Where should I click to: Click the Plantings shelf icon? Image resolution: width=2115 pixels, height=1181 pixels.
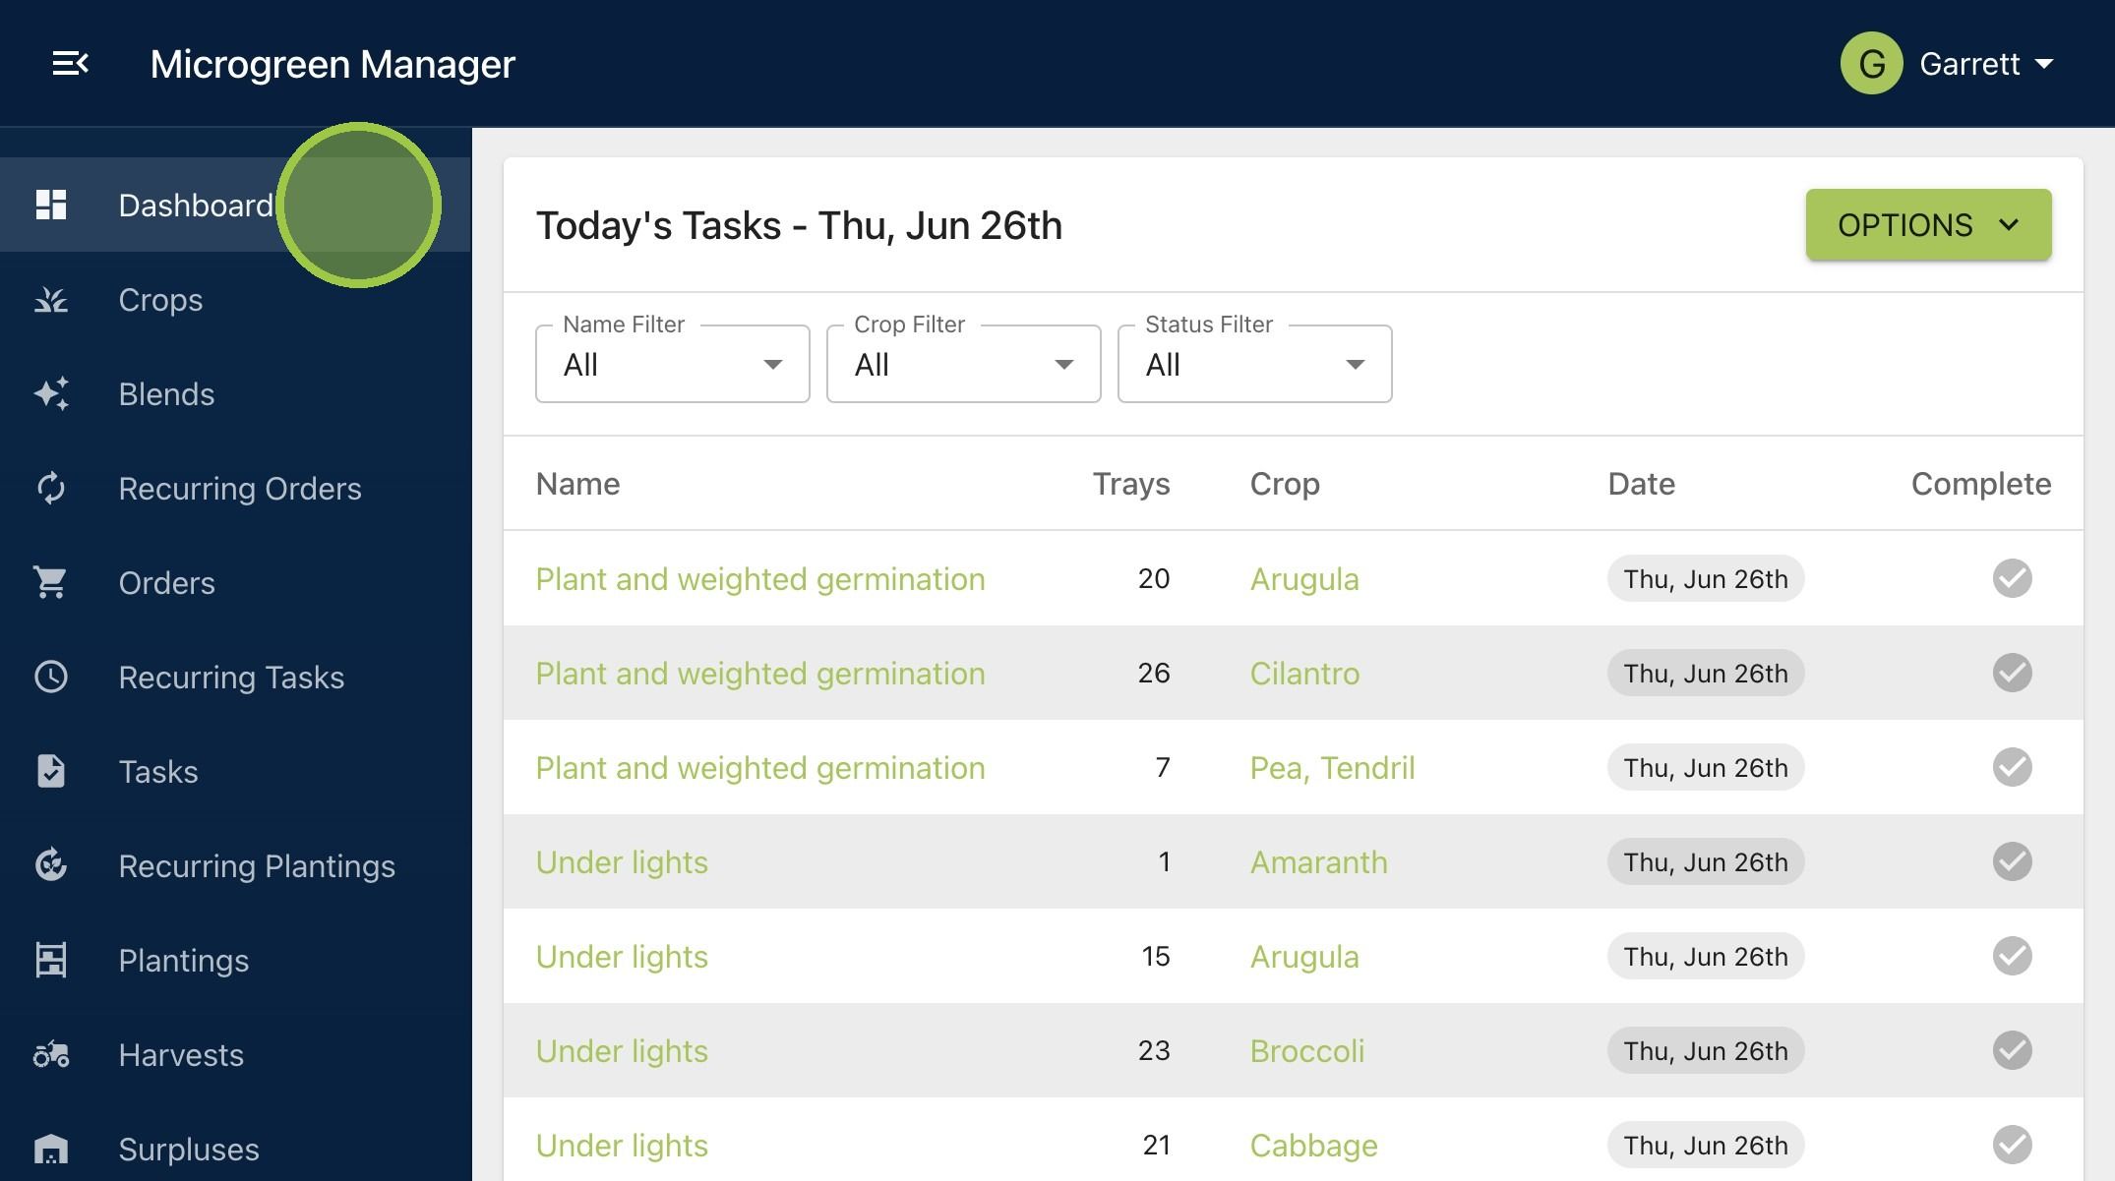(51, 960)
